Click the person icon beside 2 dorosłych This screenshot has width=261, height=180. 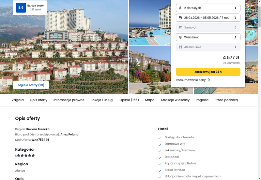pos(180,8)
